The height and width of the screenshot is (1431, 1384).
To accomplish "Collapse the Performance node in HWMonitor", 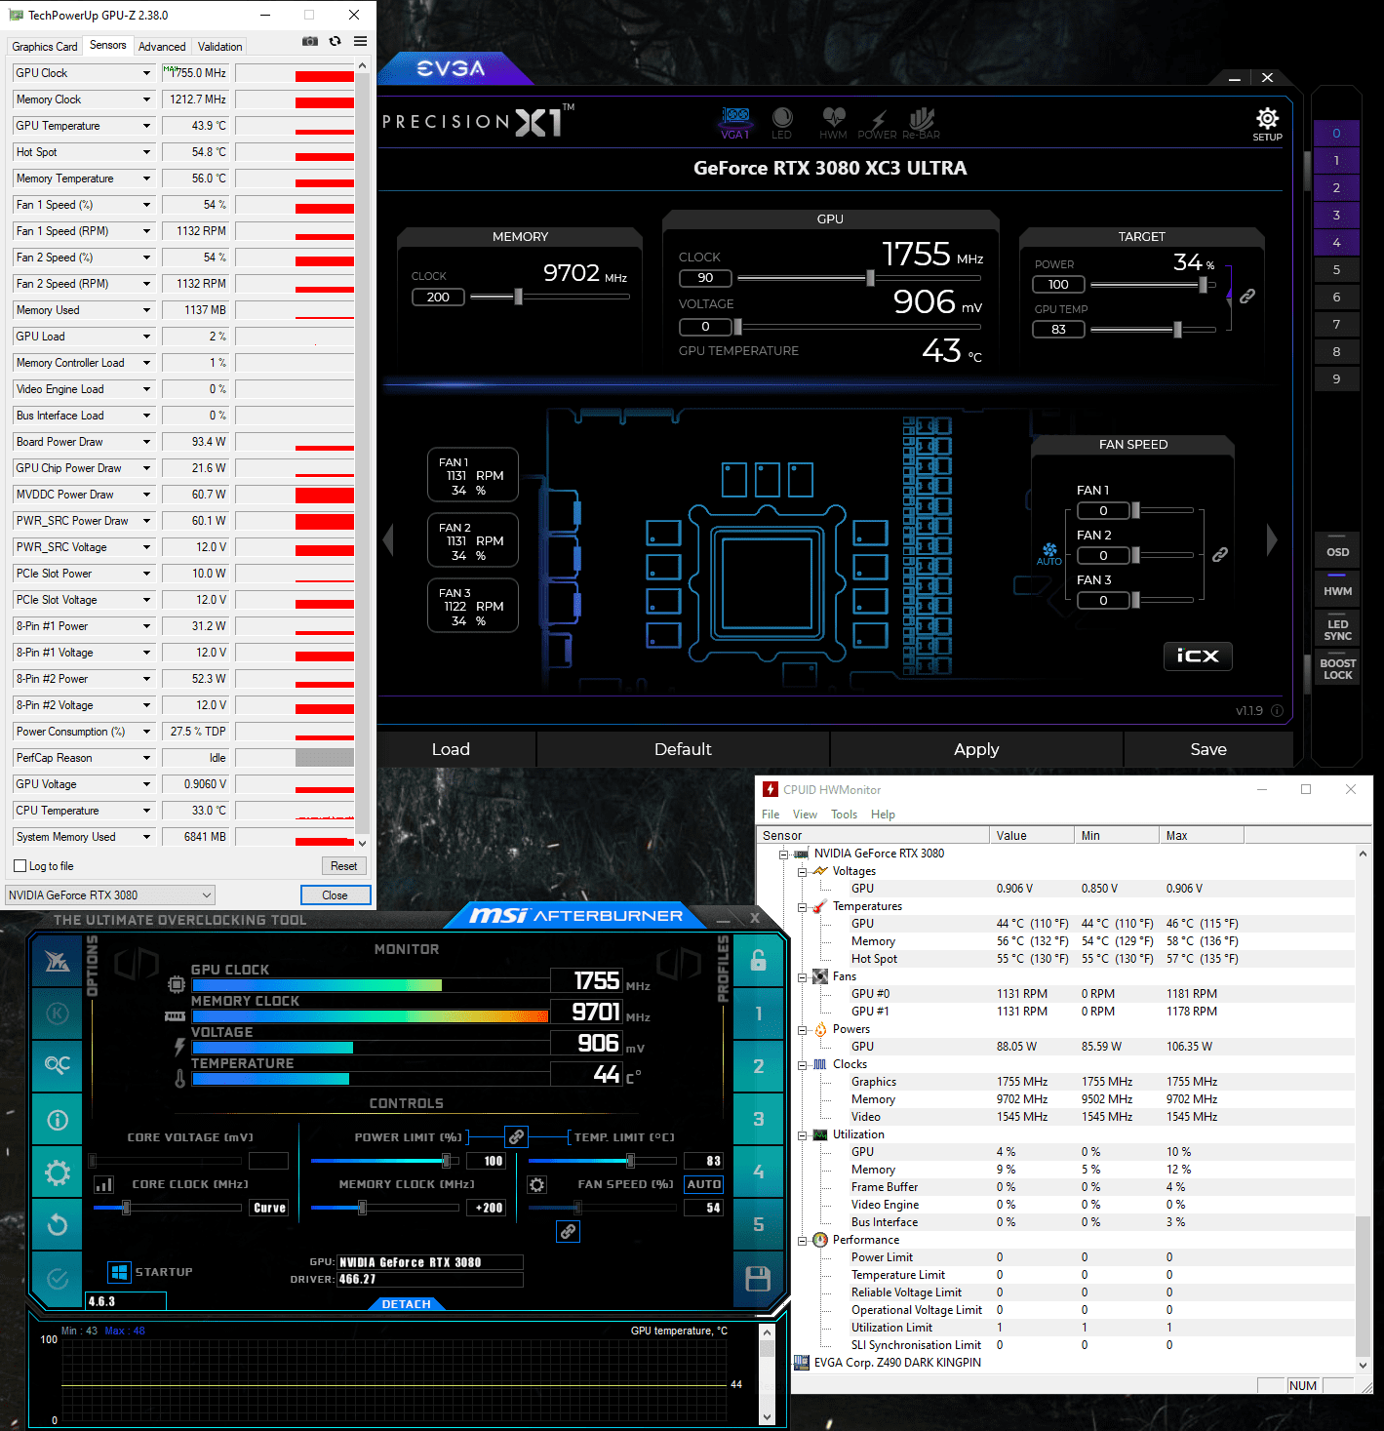I will point(802,1240).
